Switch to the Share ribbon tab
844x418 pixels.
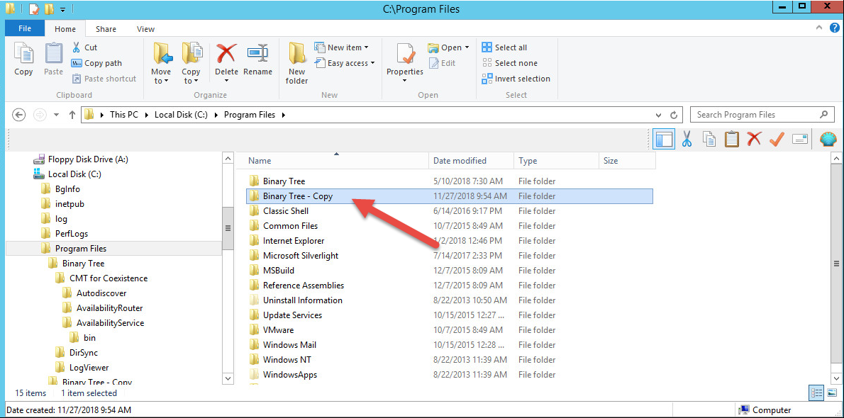point(106,29)
